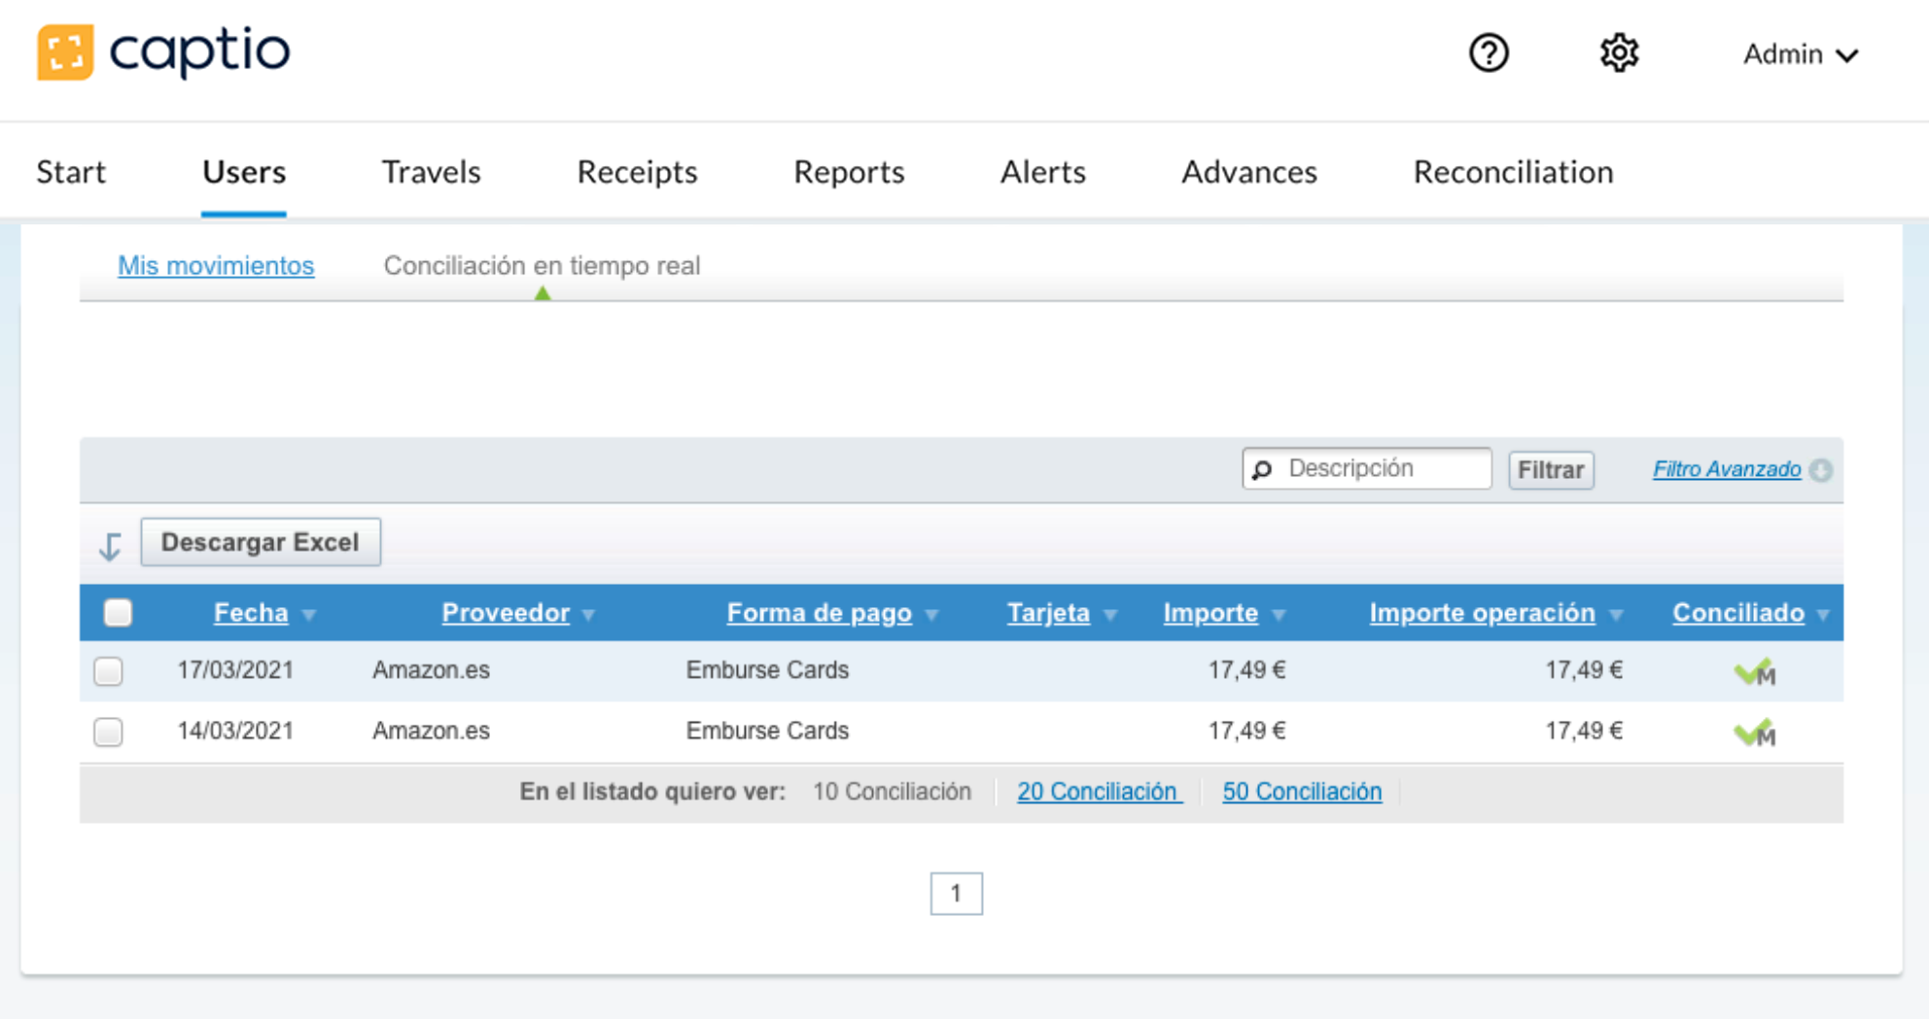Open the Fecha column sort arrow
The height and width of the screenshot is (1019, 1929).
point(309,615)
